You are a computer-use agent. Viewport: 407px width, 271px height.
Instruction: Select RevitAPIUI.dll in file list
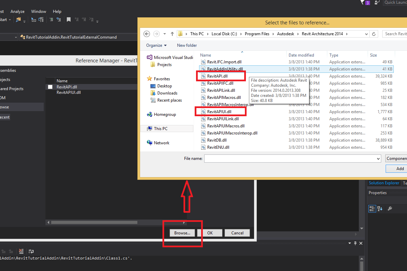219,112
